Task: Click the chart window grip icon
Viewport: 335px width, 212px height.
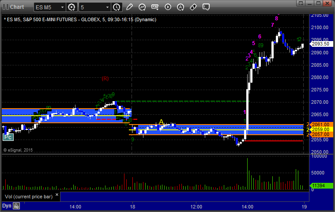Action: pos(6,7)
